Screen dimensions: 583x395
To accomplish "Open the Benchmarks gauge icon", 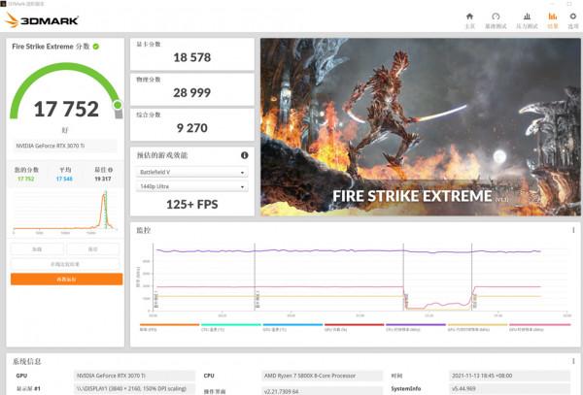I will point(497,20).
